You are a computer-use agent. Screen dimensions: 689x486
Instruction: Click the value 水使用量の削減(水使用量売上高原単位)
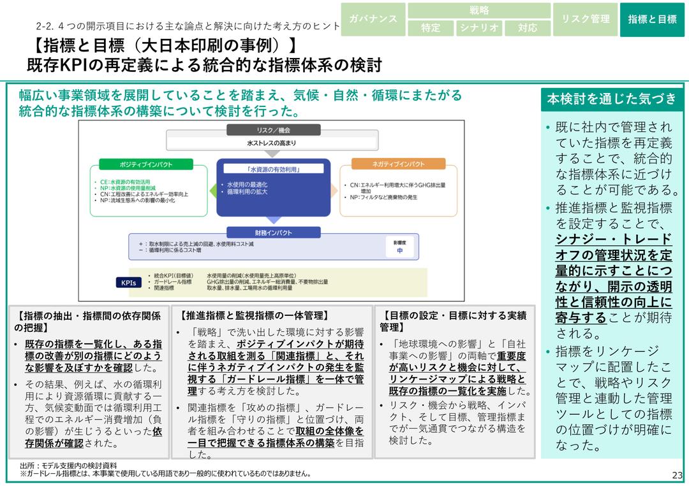pos(251,275)
